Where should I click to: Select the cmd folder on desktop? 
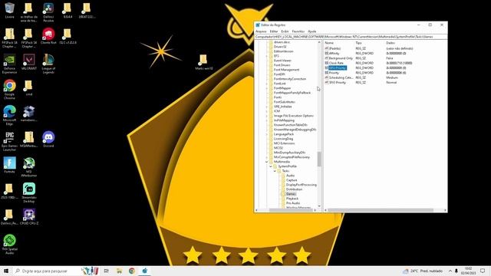pyautogui.click(x=29, y=87)
